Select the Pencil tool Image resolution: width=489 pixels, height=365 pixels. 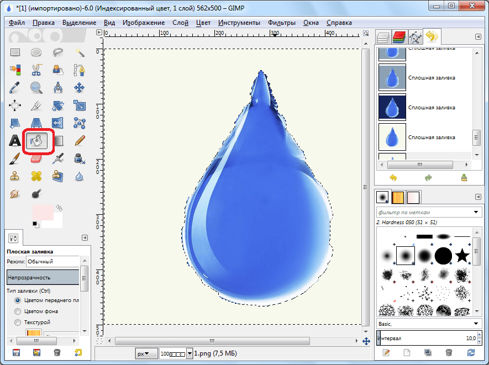pos(80,141)
